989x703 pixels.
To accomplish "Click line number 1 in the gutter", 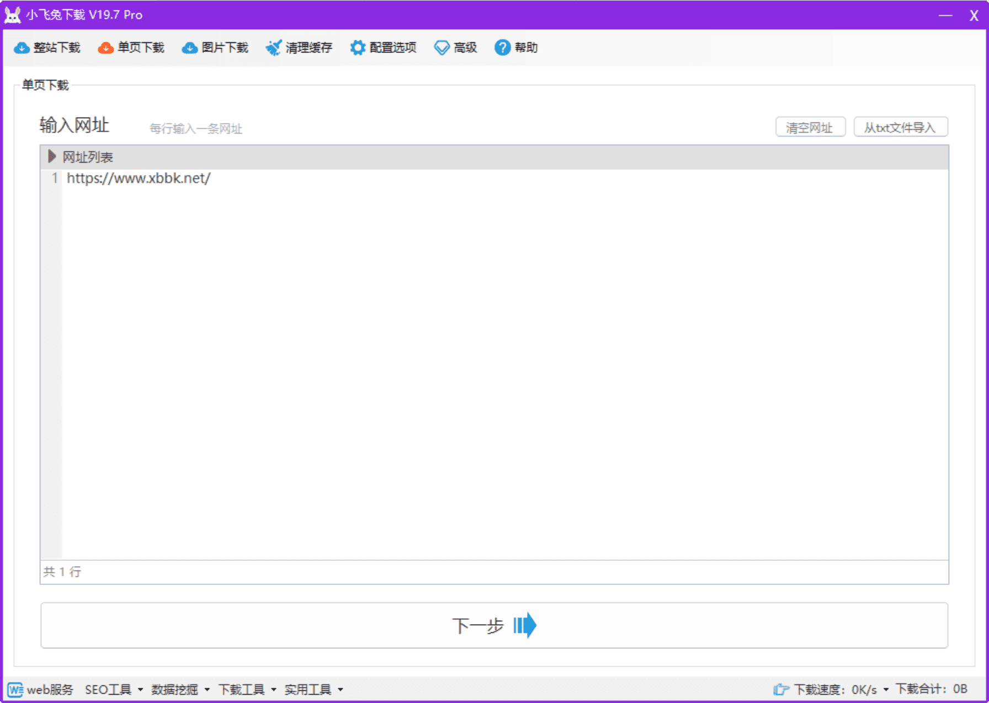I will point(54,178).
